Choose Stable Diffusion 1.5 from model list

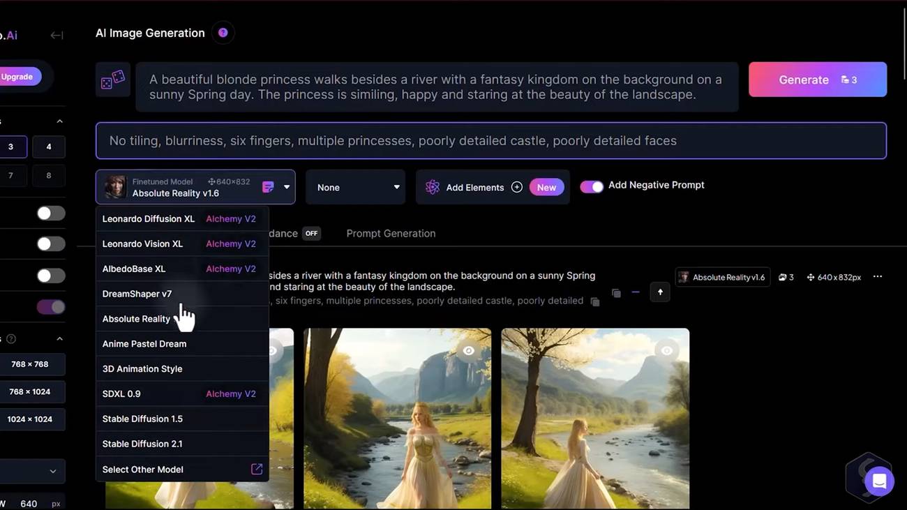pyautogui.click(x=182, y=419)
